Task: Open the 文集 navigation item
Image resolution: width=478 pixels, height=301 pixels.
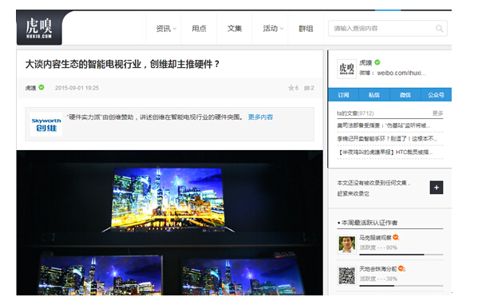Action: tap(235, 29)
